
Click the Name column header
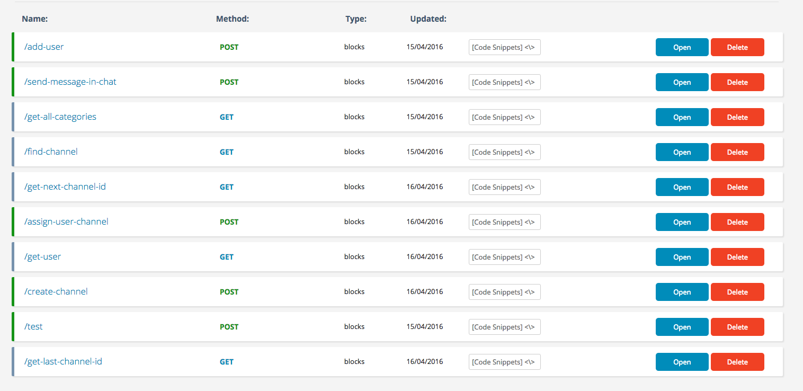tap(35, 19)
